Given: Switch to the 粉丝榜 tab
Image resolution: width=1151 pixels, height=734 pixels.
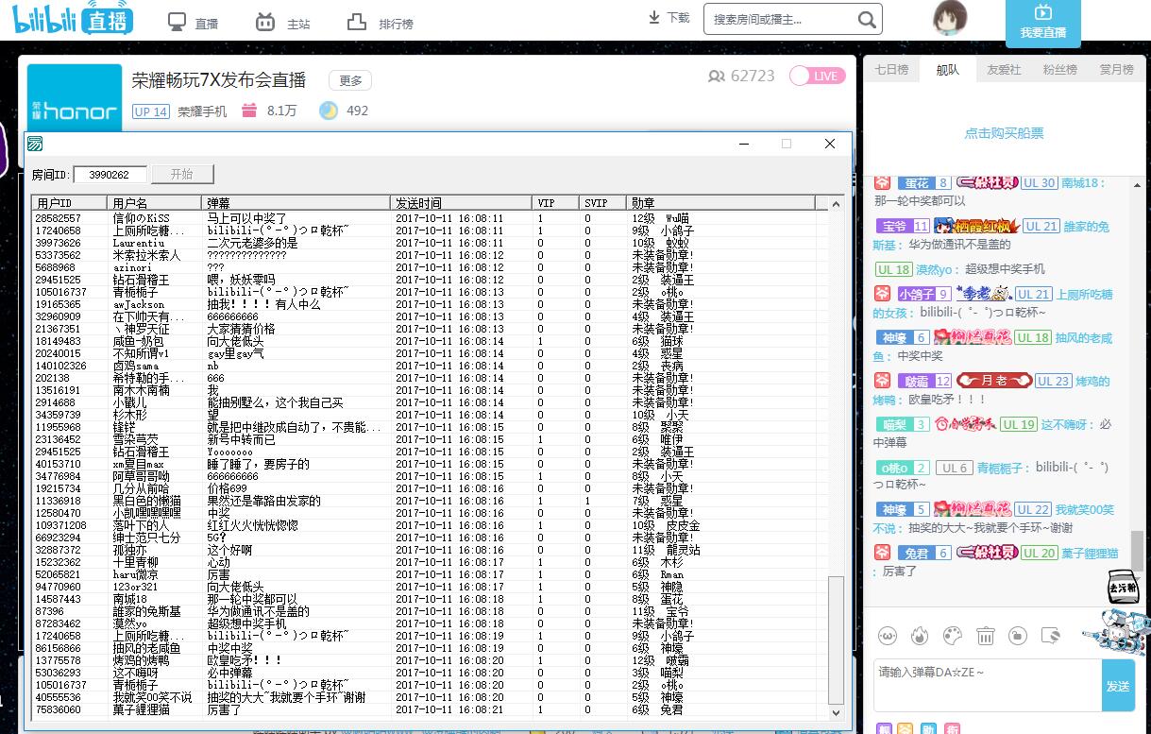Looking at the screenshot, I should click(x=1059, y=70).
